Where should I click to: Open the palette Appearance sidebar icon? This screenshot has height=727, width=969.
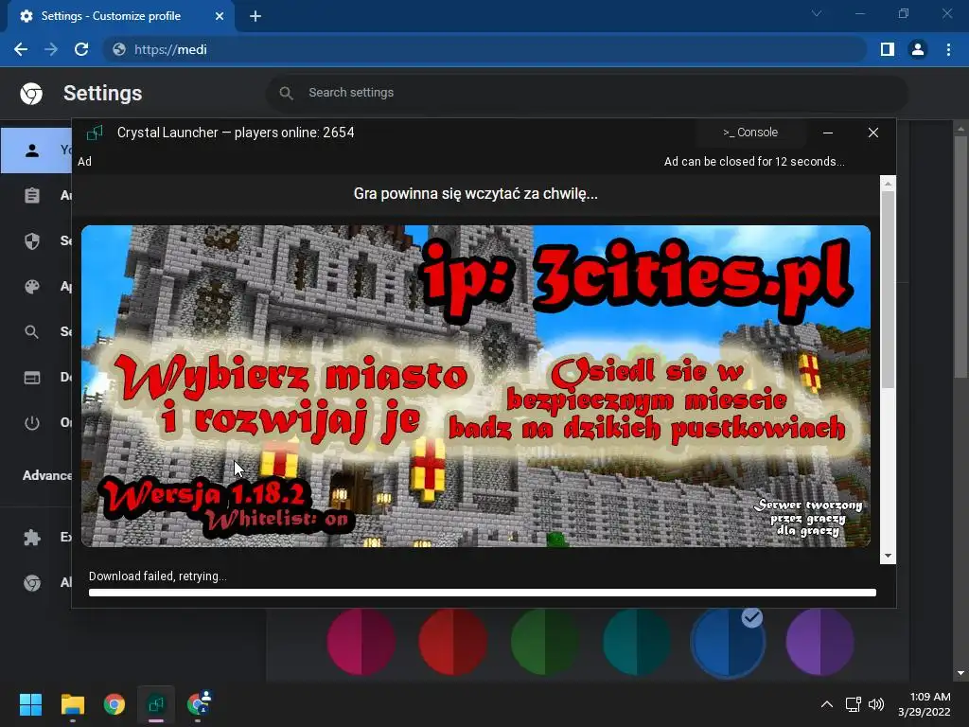32,286
